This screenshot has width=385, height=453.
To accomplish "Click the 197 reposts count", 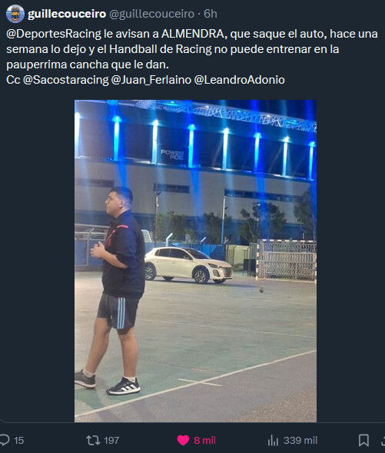I will click(x=111, y=441).
